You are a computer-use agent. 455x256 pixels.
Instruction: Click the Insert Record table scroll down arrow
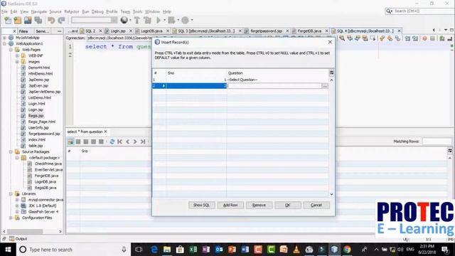(x=331, y=194)
